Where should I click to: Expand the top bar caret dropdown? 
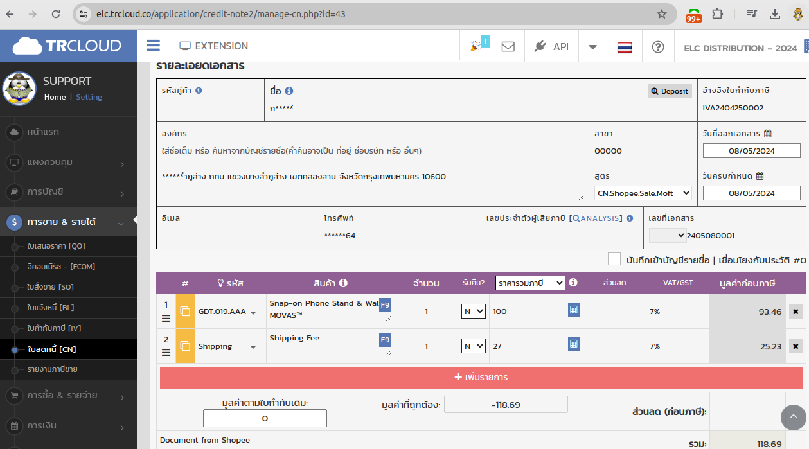tap(592, 47)
